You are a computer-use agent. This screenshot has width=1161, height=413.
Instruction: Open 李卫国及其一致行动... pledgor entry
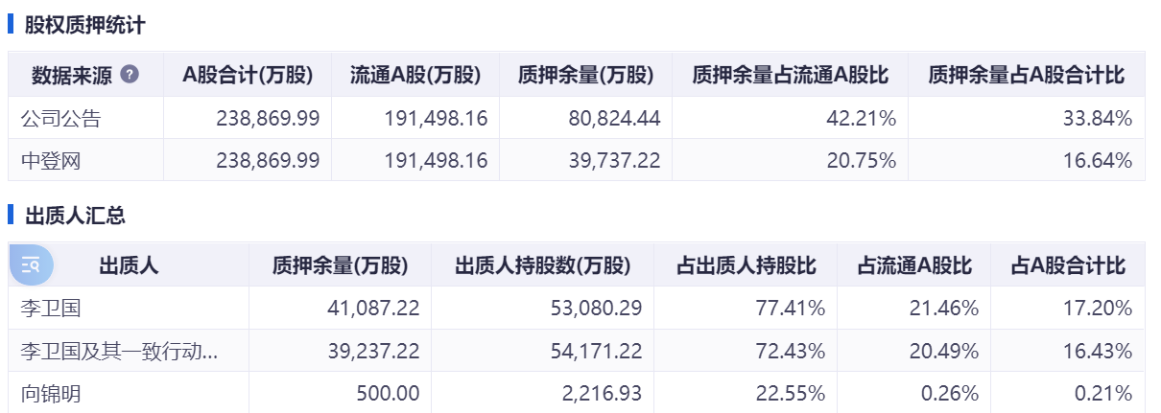[119, 351]
